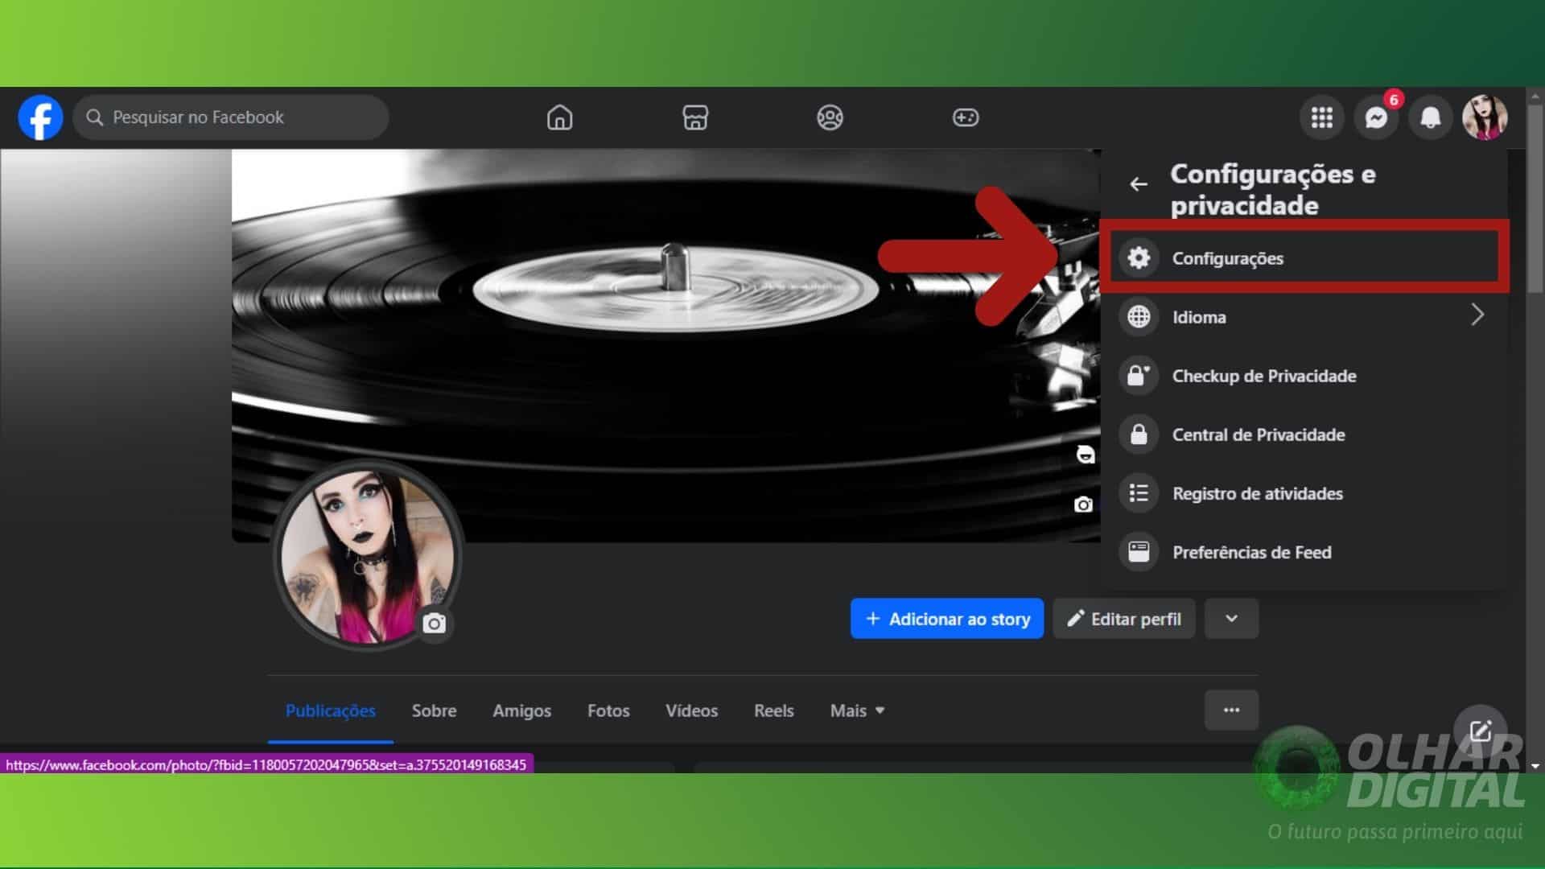Open the Groups icon in top bar
The width and height of the screenshot is (1545, 869).
(x=830, y=117)
